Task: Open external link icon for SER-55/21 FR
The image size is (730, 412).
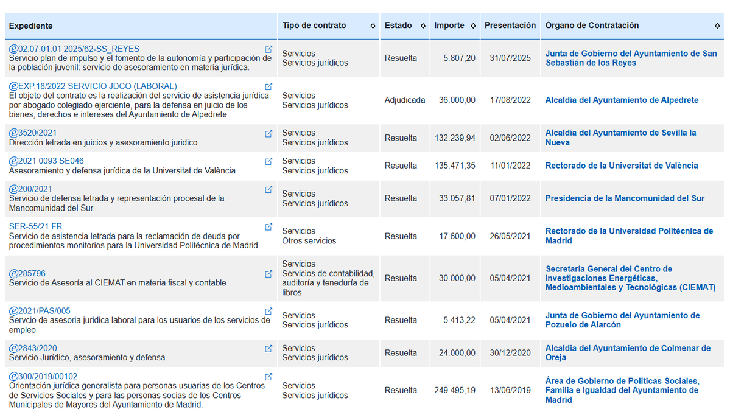Action: [268, 227]
